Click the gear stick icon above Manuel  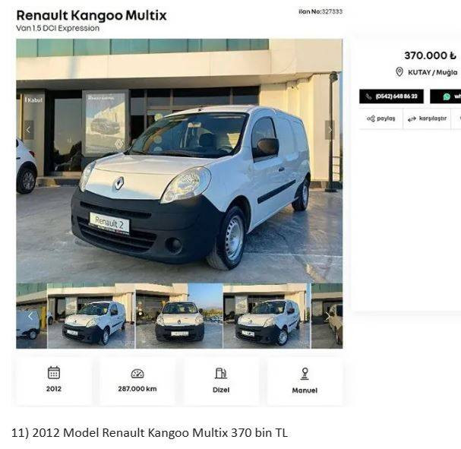305,374
